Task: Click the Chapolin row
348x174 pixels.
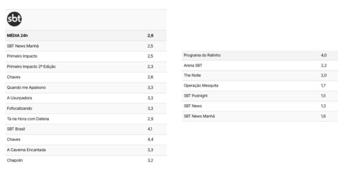Action: tap(86, 160)
